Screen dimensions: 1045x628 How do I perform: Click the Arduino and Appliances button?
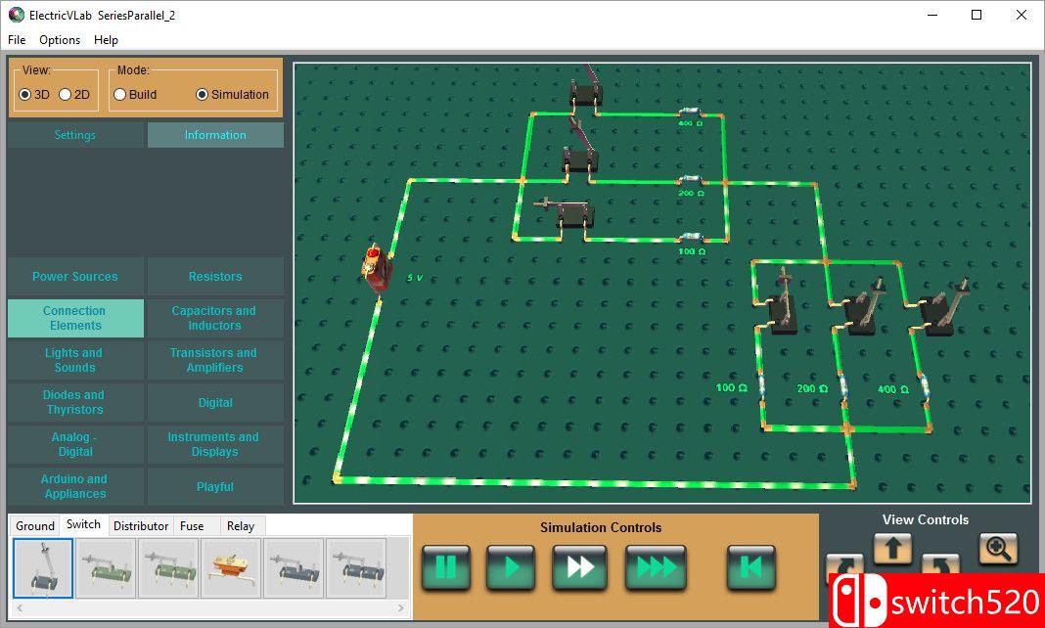tap(75, 486)
